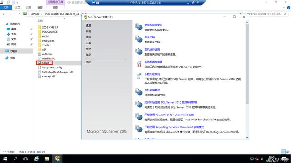Click the icon beside 硬件和软件要求

(x=139, y=27)
